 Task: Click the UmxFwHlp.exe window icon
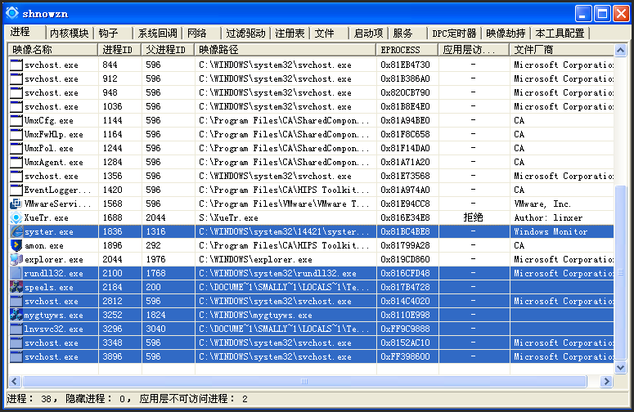coord(16,135)
